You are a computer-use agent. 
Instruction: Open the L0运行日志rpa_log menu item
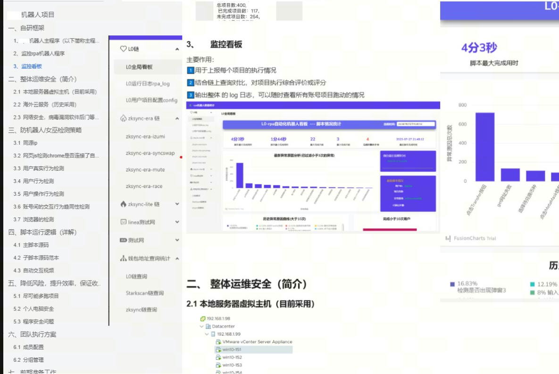click(147, 83)
